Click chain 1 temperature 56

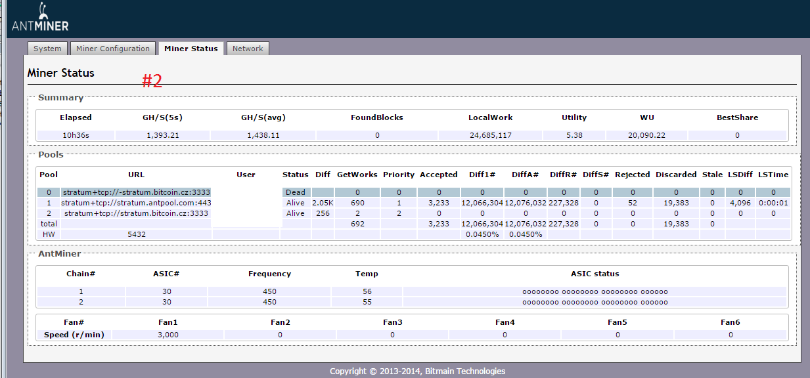point(367,291)
